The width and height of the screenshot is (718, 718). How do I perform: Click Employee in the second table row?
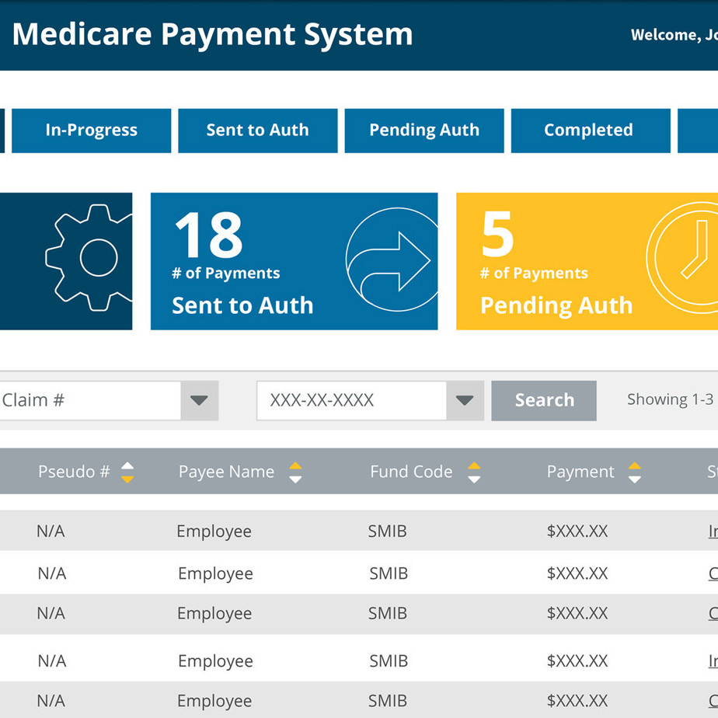pos(215,573)
